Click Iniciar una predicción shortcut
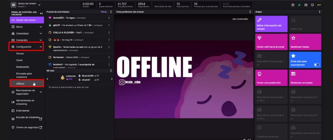The height and width of the screenshot is (140, 333). click(x=271, y=78)
